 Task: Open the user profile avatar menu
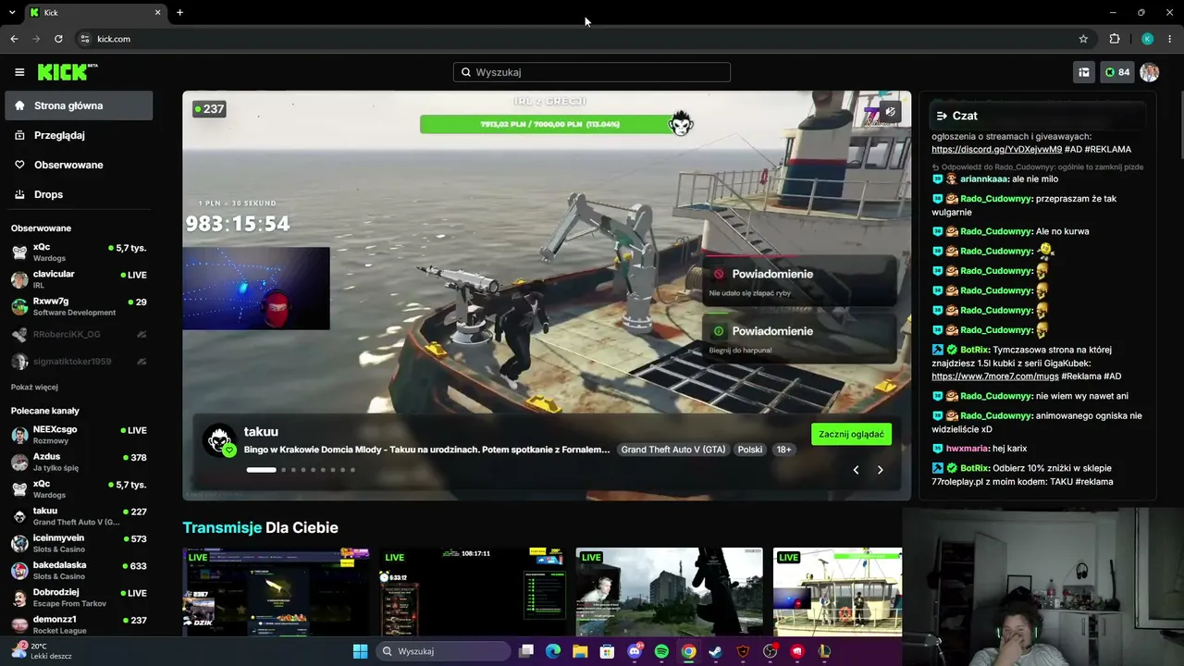point(1149,72)
